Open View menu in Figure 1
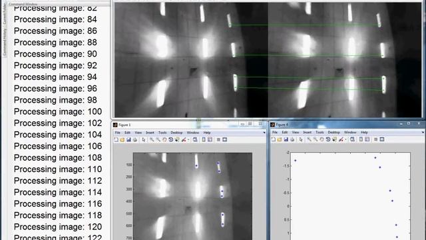The height and width of the screenshot is (240, 426). coord(138,133)
